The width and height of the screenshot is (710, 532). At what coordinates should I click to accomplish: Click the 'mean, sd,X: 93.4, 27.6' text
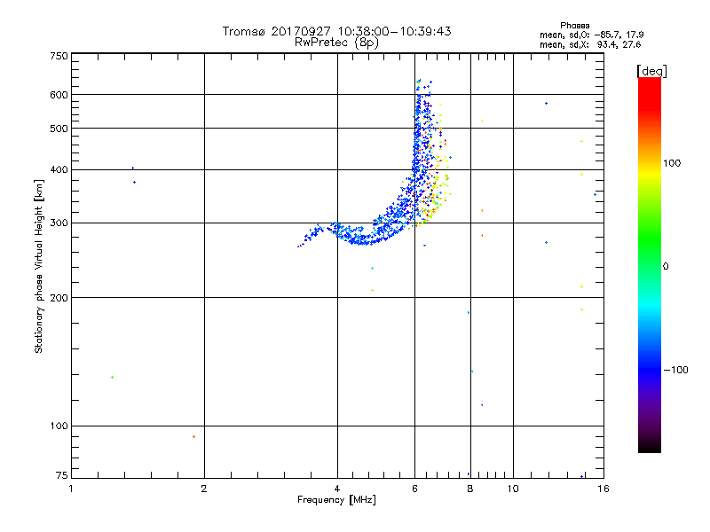click(x=590, y=44)
